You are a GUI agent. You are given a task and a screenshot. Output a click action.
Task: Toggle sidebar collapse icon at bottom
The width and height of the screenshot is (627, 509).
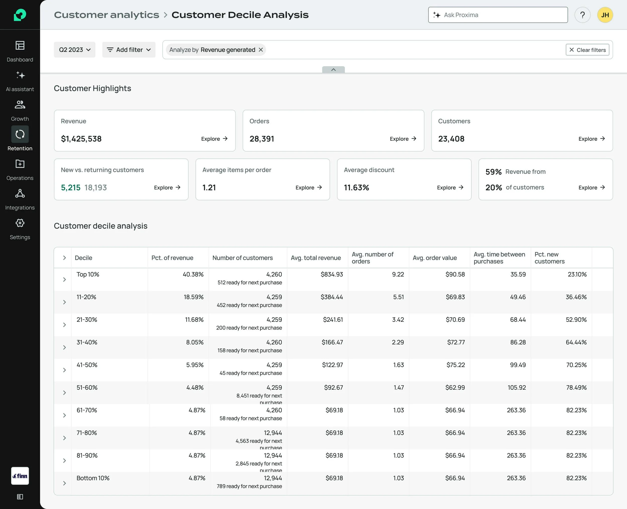(20, 497)
